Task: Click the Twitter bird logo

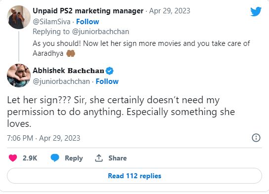Action: (256, 11)
